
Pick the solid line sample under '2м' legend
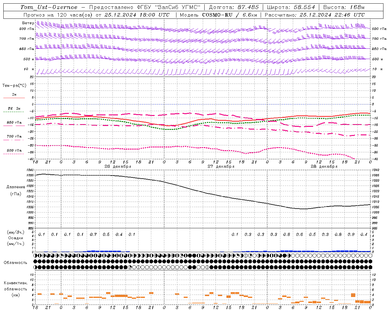point(14,98)
